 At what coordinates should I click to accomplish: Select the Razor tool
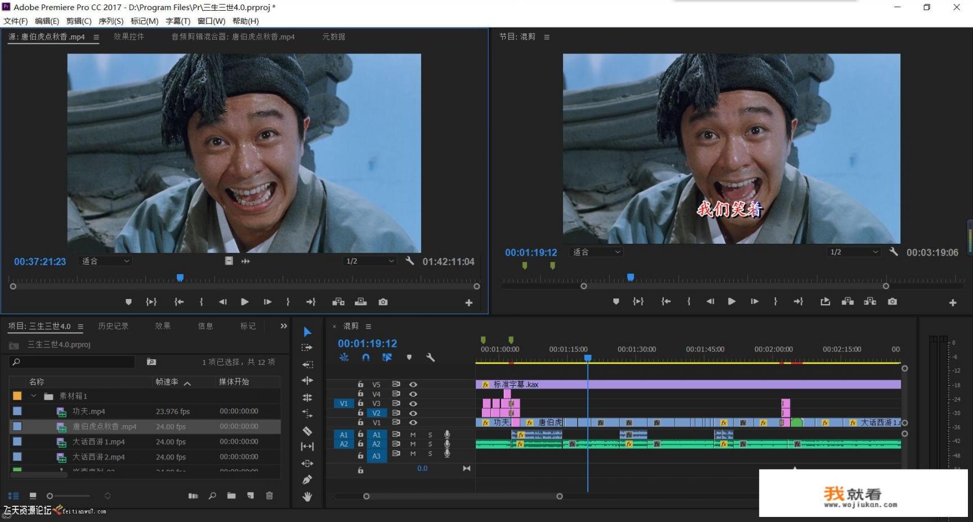pos(307,431)
